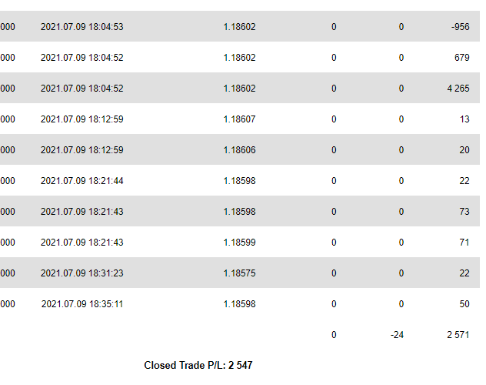The height and width of the screenshot is (385, 486).
Task: Select the 20 profit value
Action: point(464,150)
